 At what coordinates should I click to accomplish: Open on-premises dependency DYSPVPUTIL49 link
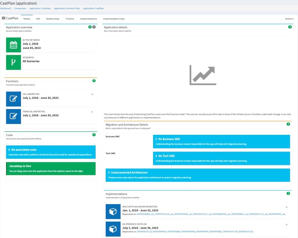click(230, 232)
